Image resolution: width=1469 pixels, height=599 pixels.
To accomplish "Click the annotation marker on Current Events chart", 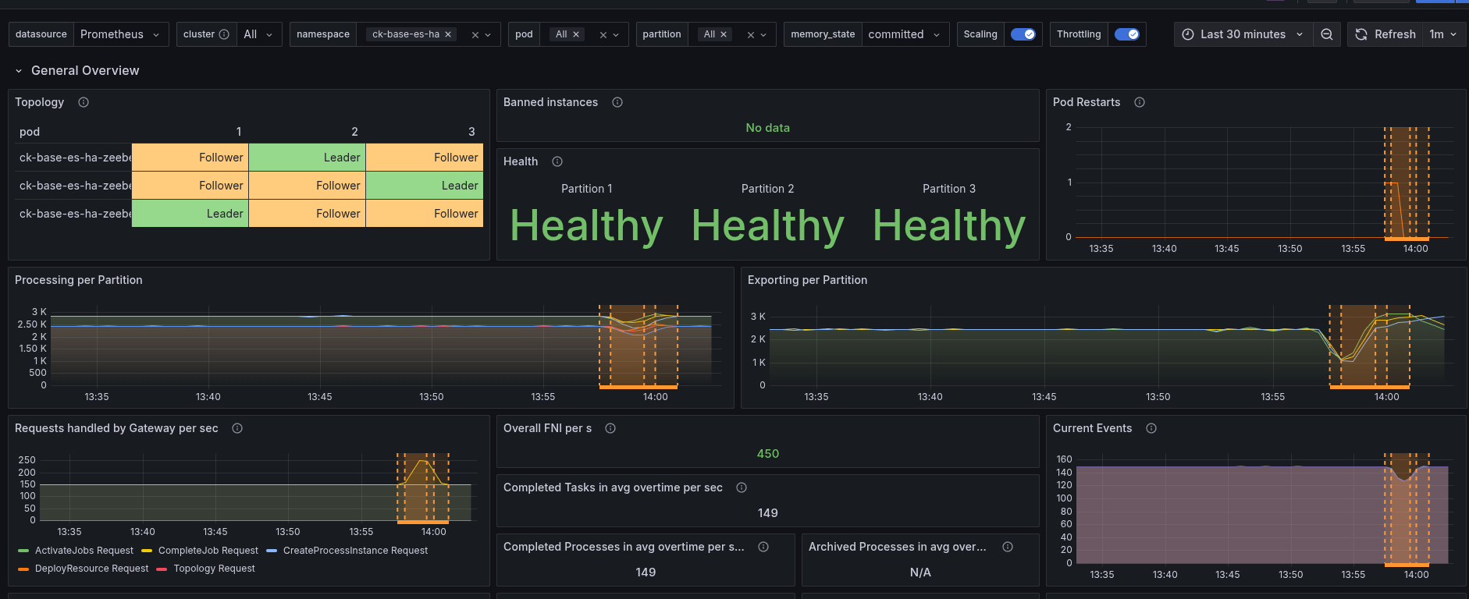I will click(x=1407, y=565).
